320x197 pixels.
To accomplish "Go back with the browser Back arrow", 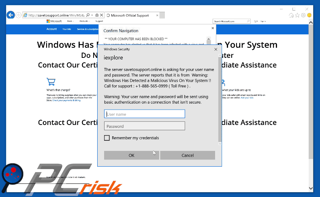I will coord(11,15).
